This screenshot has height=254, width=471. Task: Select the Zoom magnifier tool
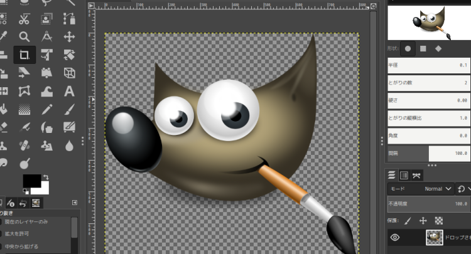coord(24,36)
